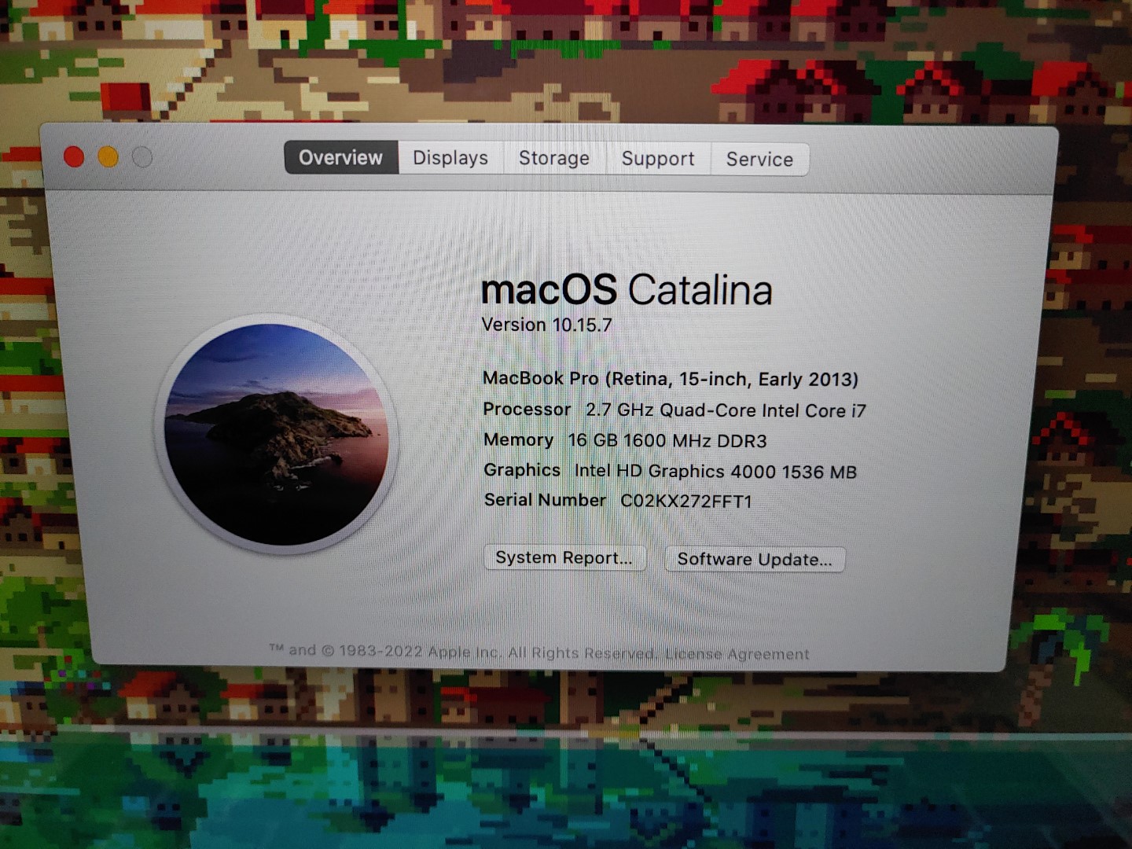Switch to the Overview tab

click(x=341, y=157)
